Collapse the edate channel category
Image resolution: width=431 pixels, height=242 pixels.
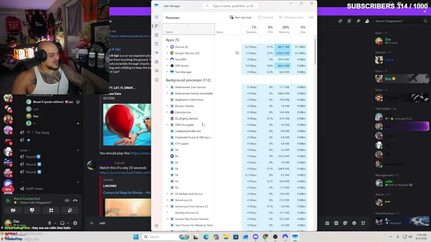(25, 150)
